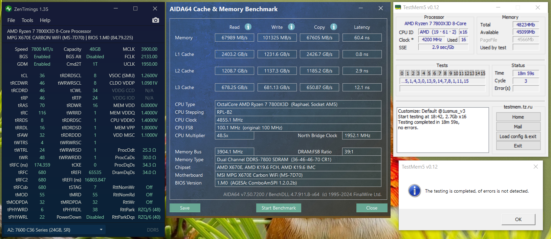
Task: Click the Available memory value 45099Mb
Action: point(526,32)
